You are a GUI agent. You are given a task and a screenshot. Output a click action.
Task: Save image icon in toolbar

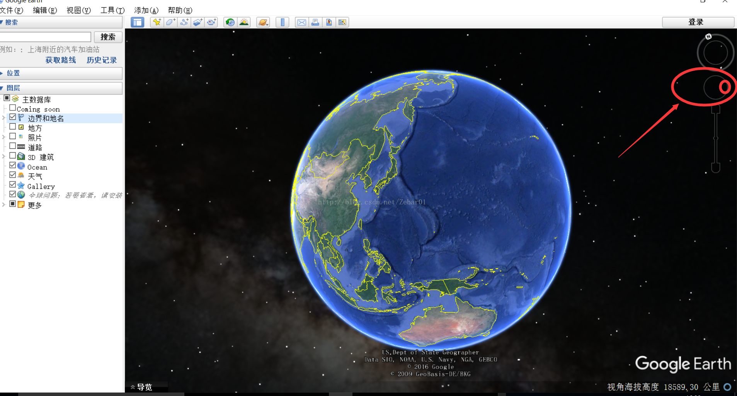tap(329, 22)
